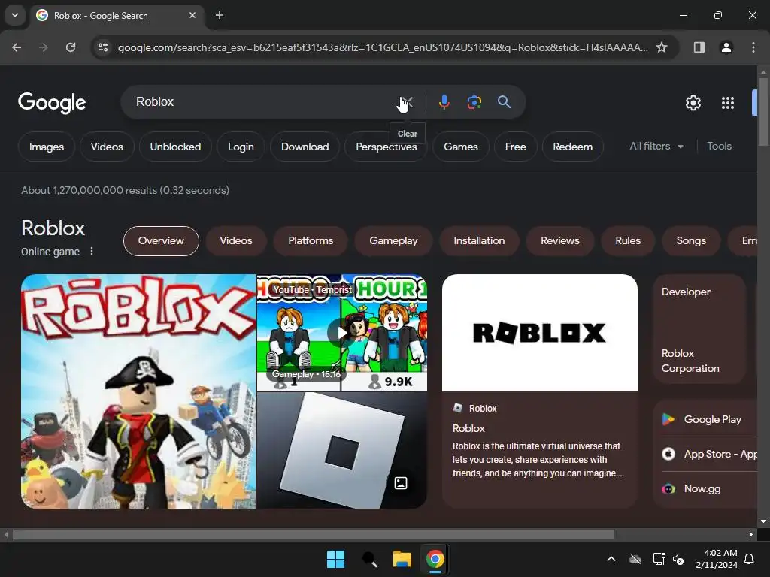
Task: Show hidden system tray icons
Action: 611,559
